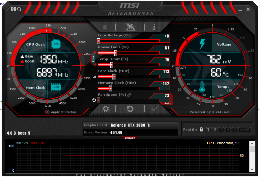259x178 pixels.
Task: Select profile slot 3
Action: 221,130
